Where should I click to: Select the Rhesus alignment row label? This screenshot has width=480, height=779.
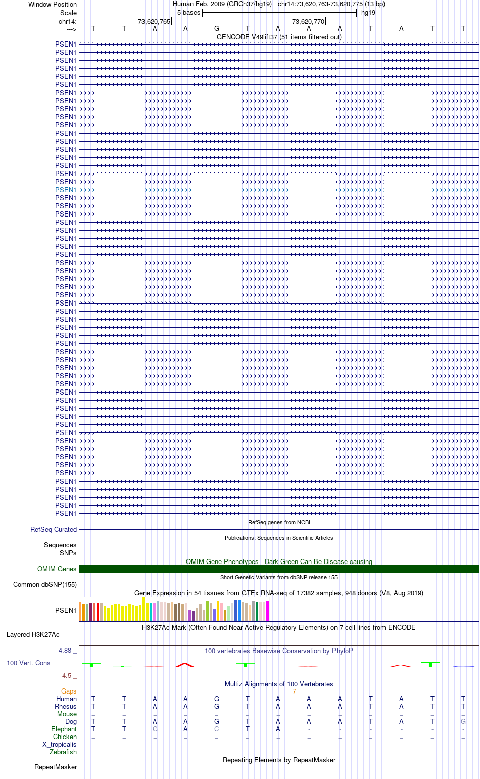66,707
